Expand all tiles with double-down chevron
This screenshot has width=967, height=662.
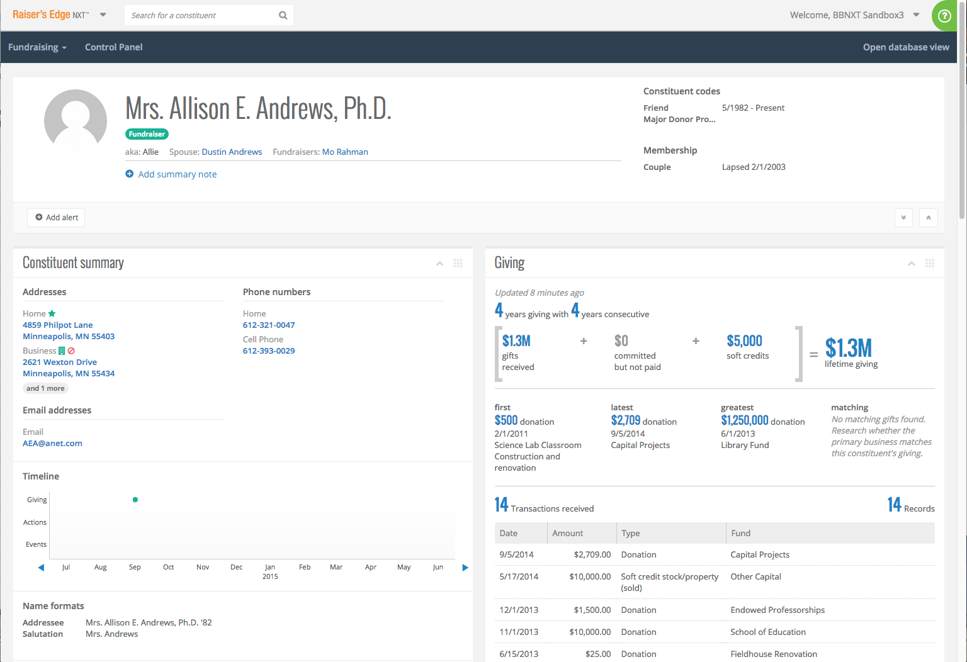[903, 218]
